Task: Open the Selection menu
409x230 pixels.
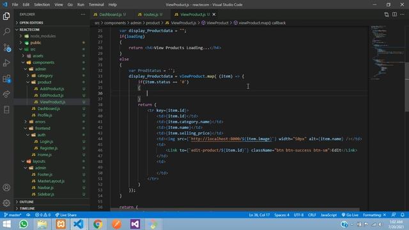Action: [x=42, y=4]
